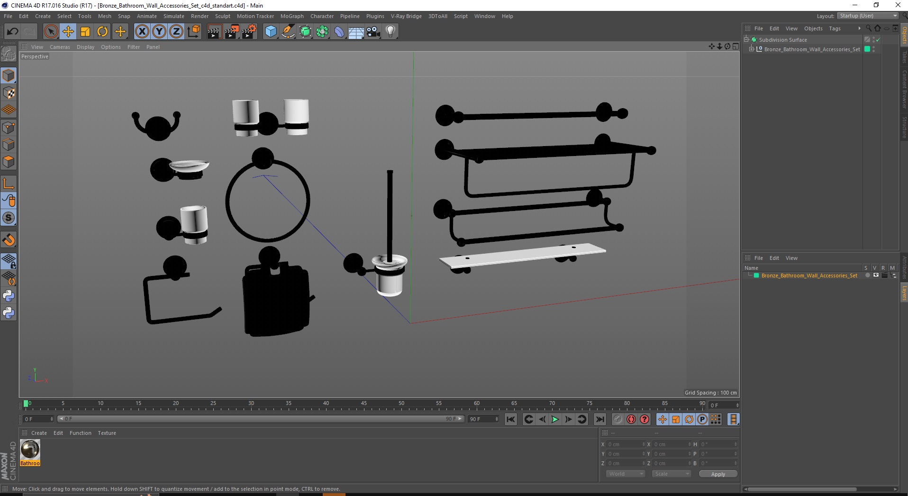Click the end frame field 90 F

tap(483, 419)
